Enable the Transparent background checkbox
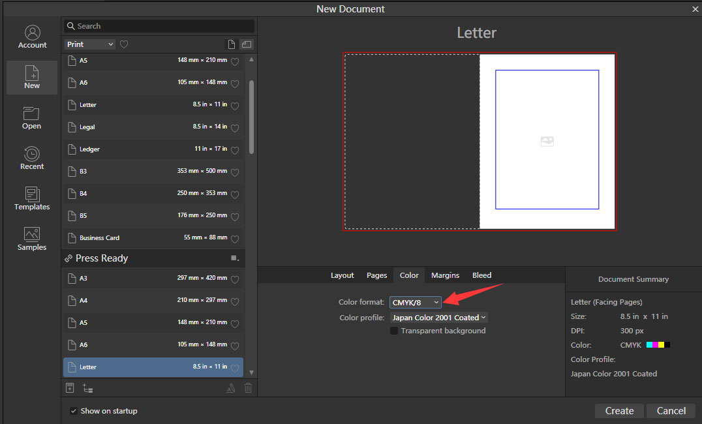The image size is (702, 424). pos(394,331)
